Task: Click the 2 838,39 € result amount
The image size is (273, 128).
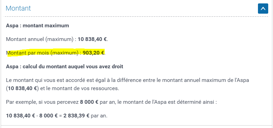Action: (76, 116)
